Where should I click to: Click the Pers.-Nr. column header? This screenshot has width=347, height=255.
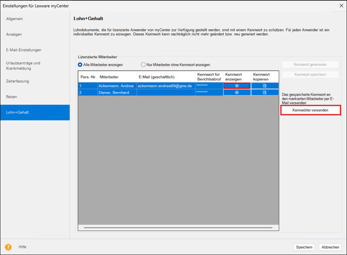pyautogui.click(x=88, y=77)
